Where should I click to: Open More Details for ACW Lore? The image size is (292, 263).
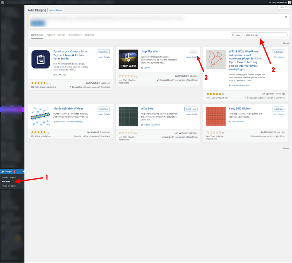[x=192, y=114]
